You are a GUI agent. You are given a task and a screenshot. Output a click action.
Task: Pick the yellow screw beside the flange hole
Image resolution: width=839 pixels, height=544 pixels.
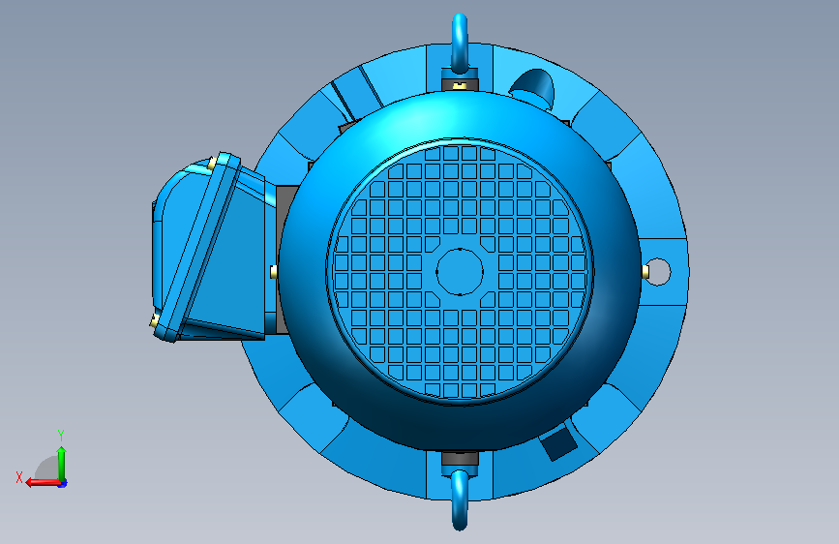pos(645,272)
